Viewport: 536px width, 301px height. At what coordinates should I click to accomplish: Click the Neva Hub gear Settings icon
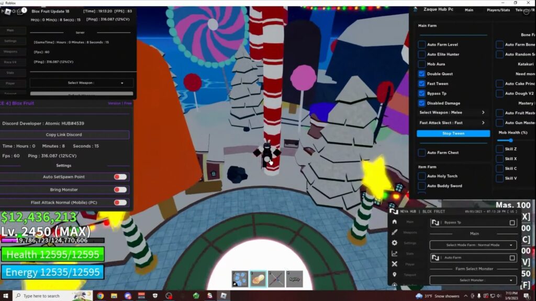[x=395, y=242]
